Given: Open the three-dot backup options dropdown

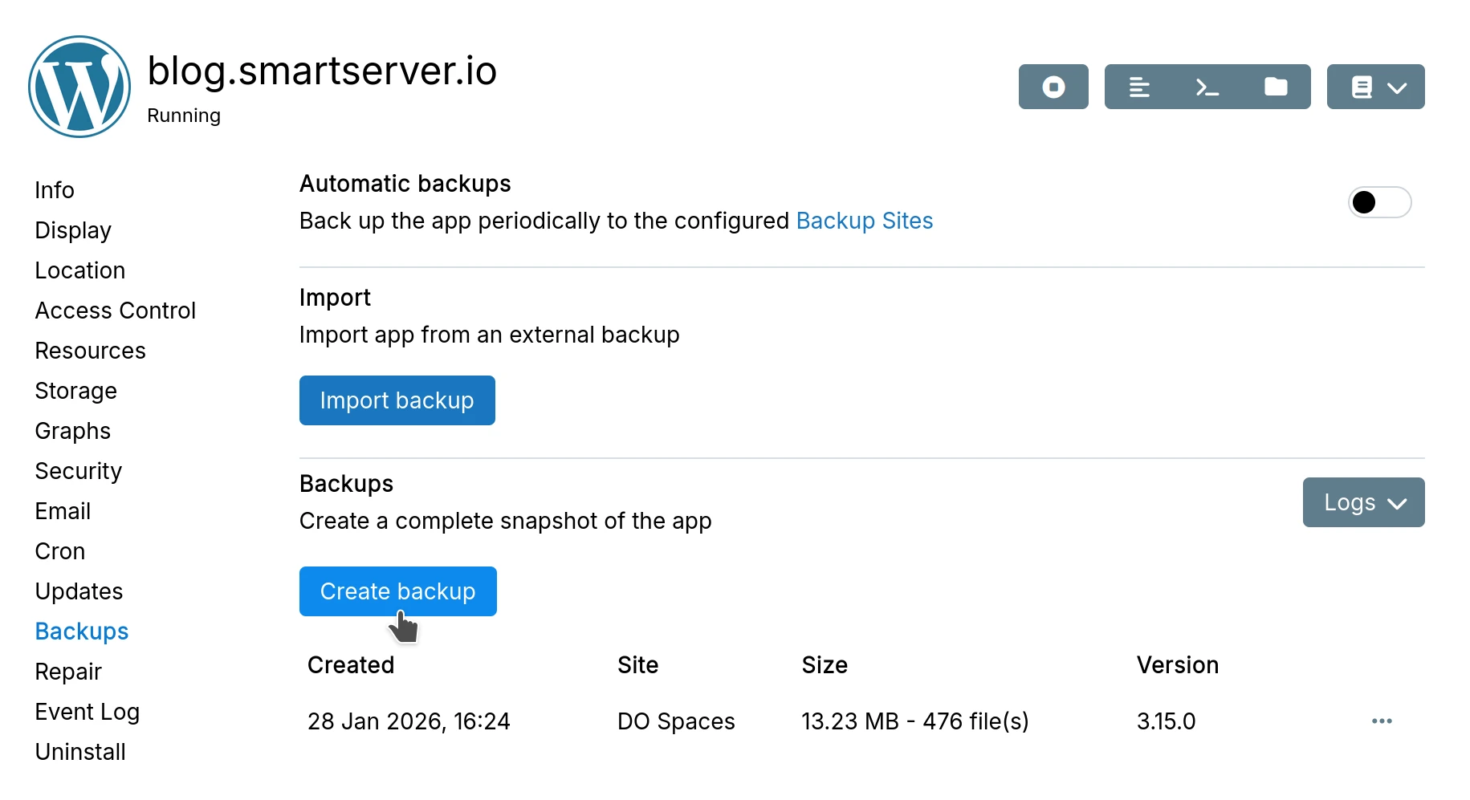Looking at the screenshot, I should click(1382, 721).
